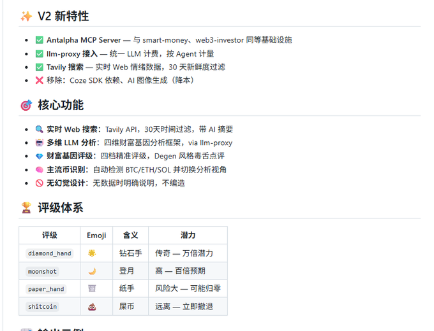Click the Tavily 搜索 bold text
This screenshot has height=331, width=434.
coord(65,67)
